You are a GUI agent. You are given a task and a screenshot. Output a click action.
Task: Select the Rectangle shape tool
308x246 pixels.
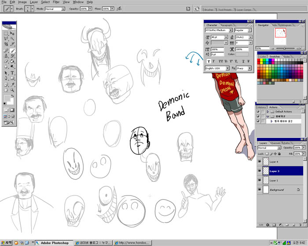point(12,78)
